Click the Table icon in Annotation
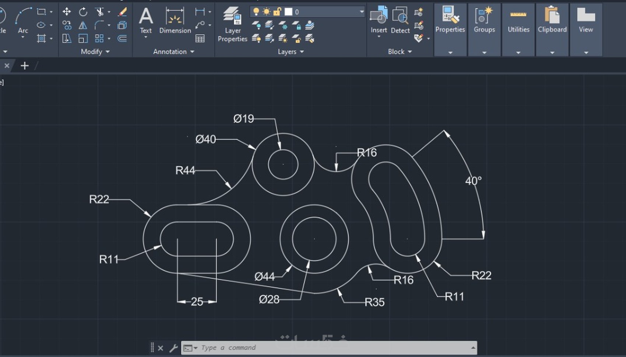 [x=200, y=38]
